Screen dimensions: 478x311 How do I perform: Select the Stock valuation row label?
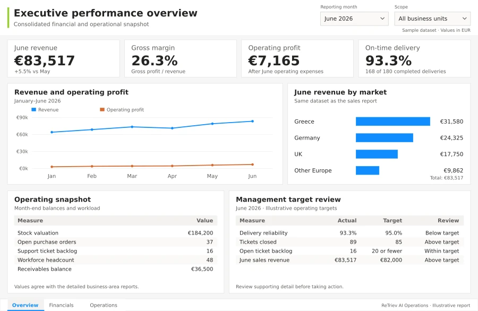coord(38,232)
